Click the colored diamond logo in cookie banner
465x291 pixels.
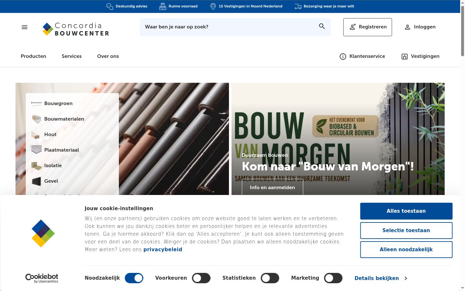[43, 233]
